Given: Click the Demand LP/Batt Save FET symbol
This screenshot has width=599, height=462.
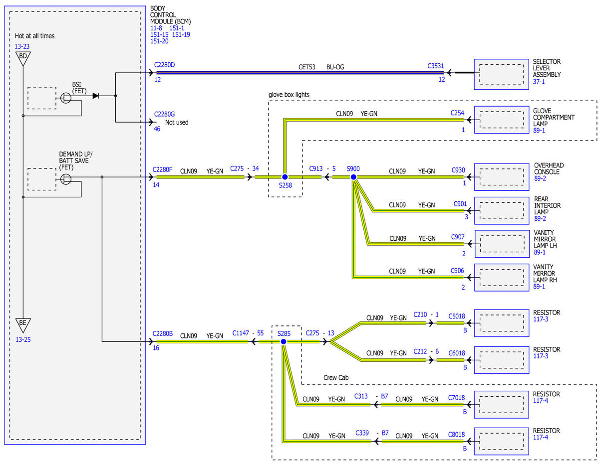Looking at the screenshot, I should 66,178.
